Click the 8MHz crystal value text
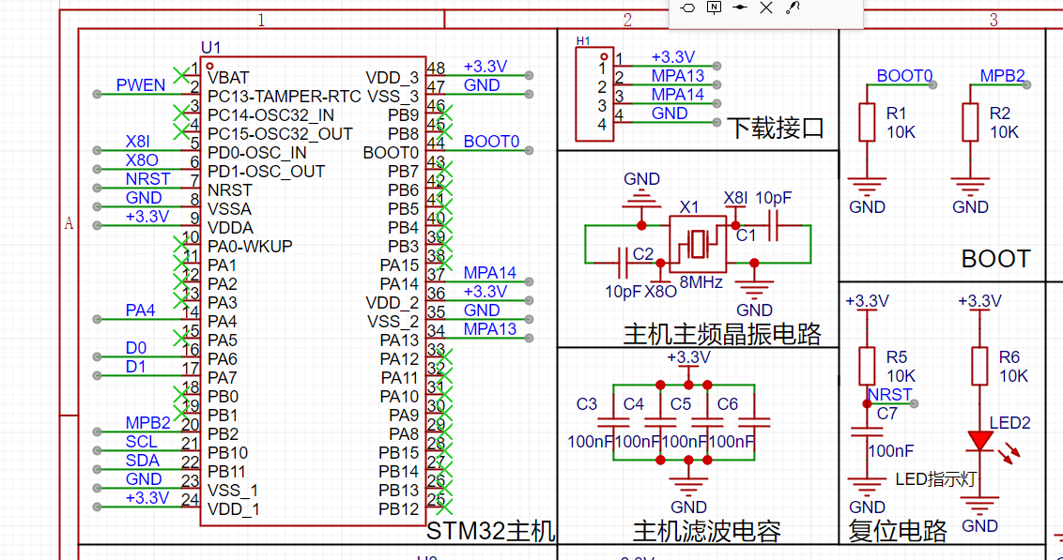Viewport: 1063px width, 560px height. click(x=701, y=282)
